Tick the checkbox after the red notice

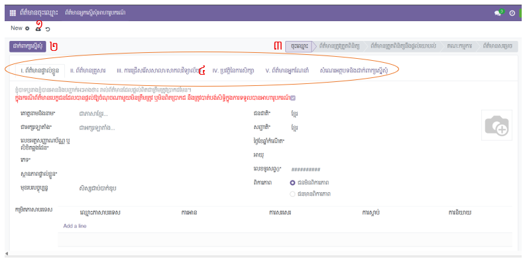pos(293,98)
